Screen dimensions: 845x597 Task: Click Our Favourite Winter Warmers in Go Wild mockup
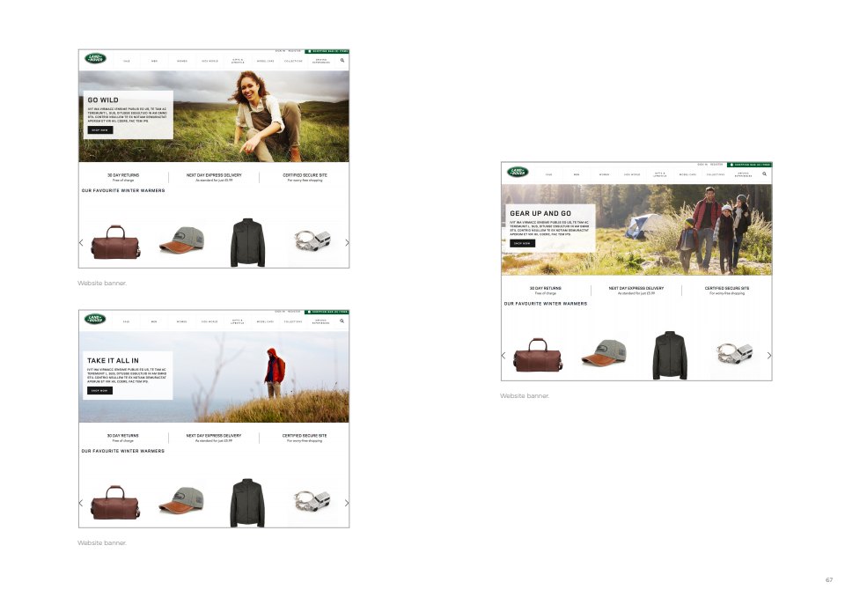click(123, 190)
